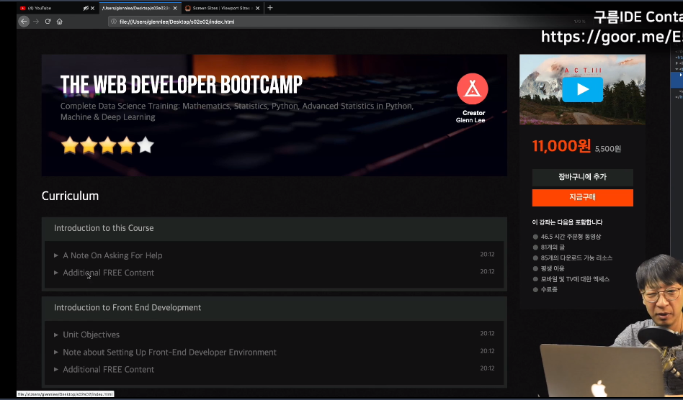Click the second gold rating star
Viewport: 683px width, 400px height.
89,145
